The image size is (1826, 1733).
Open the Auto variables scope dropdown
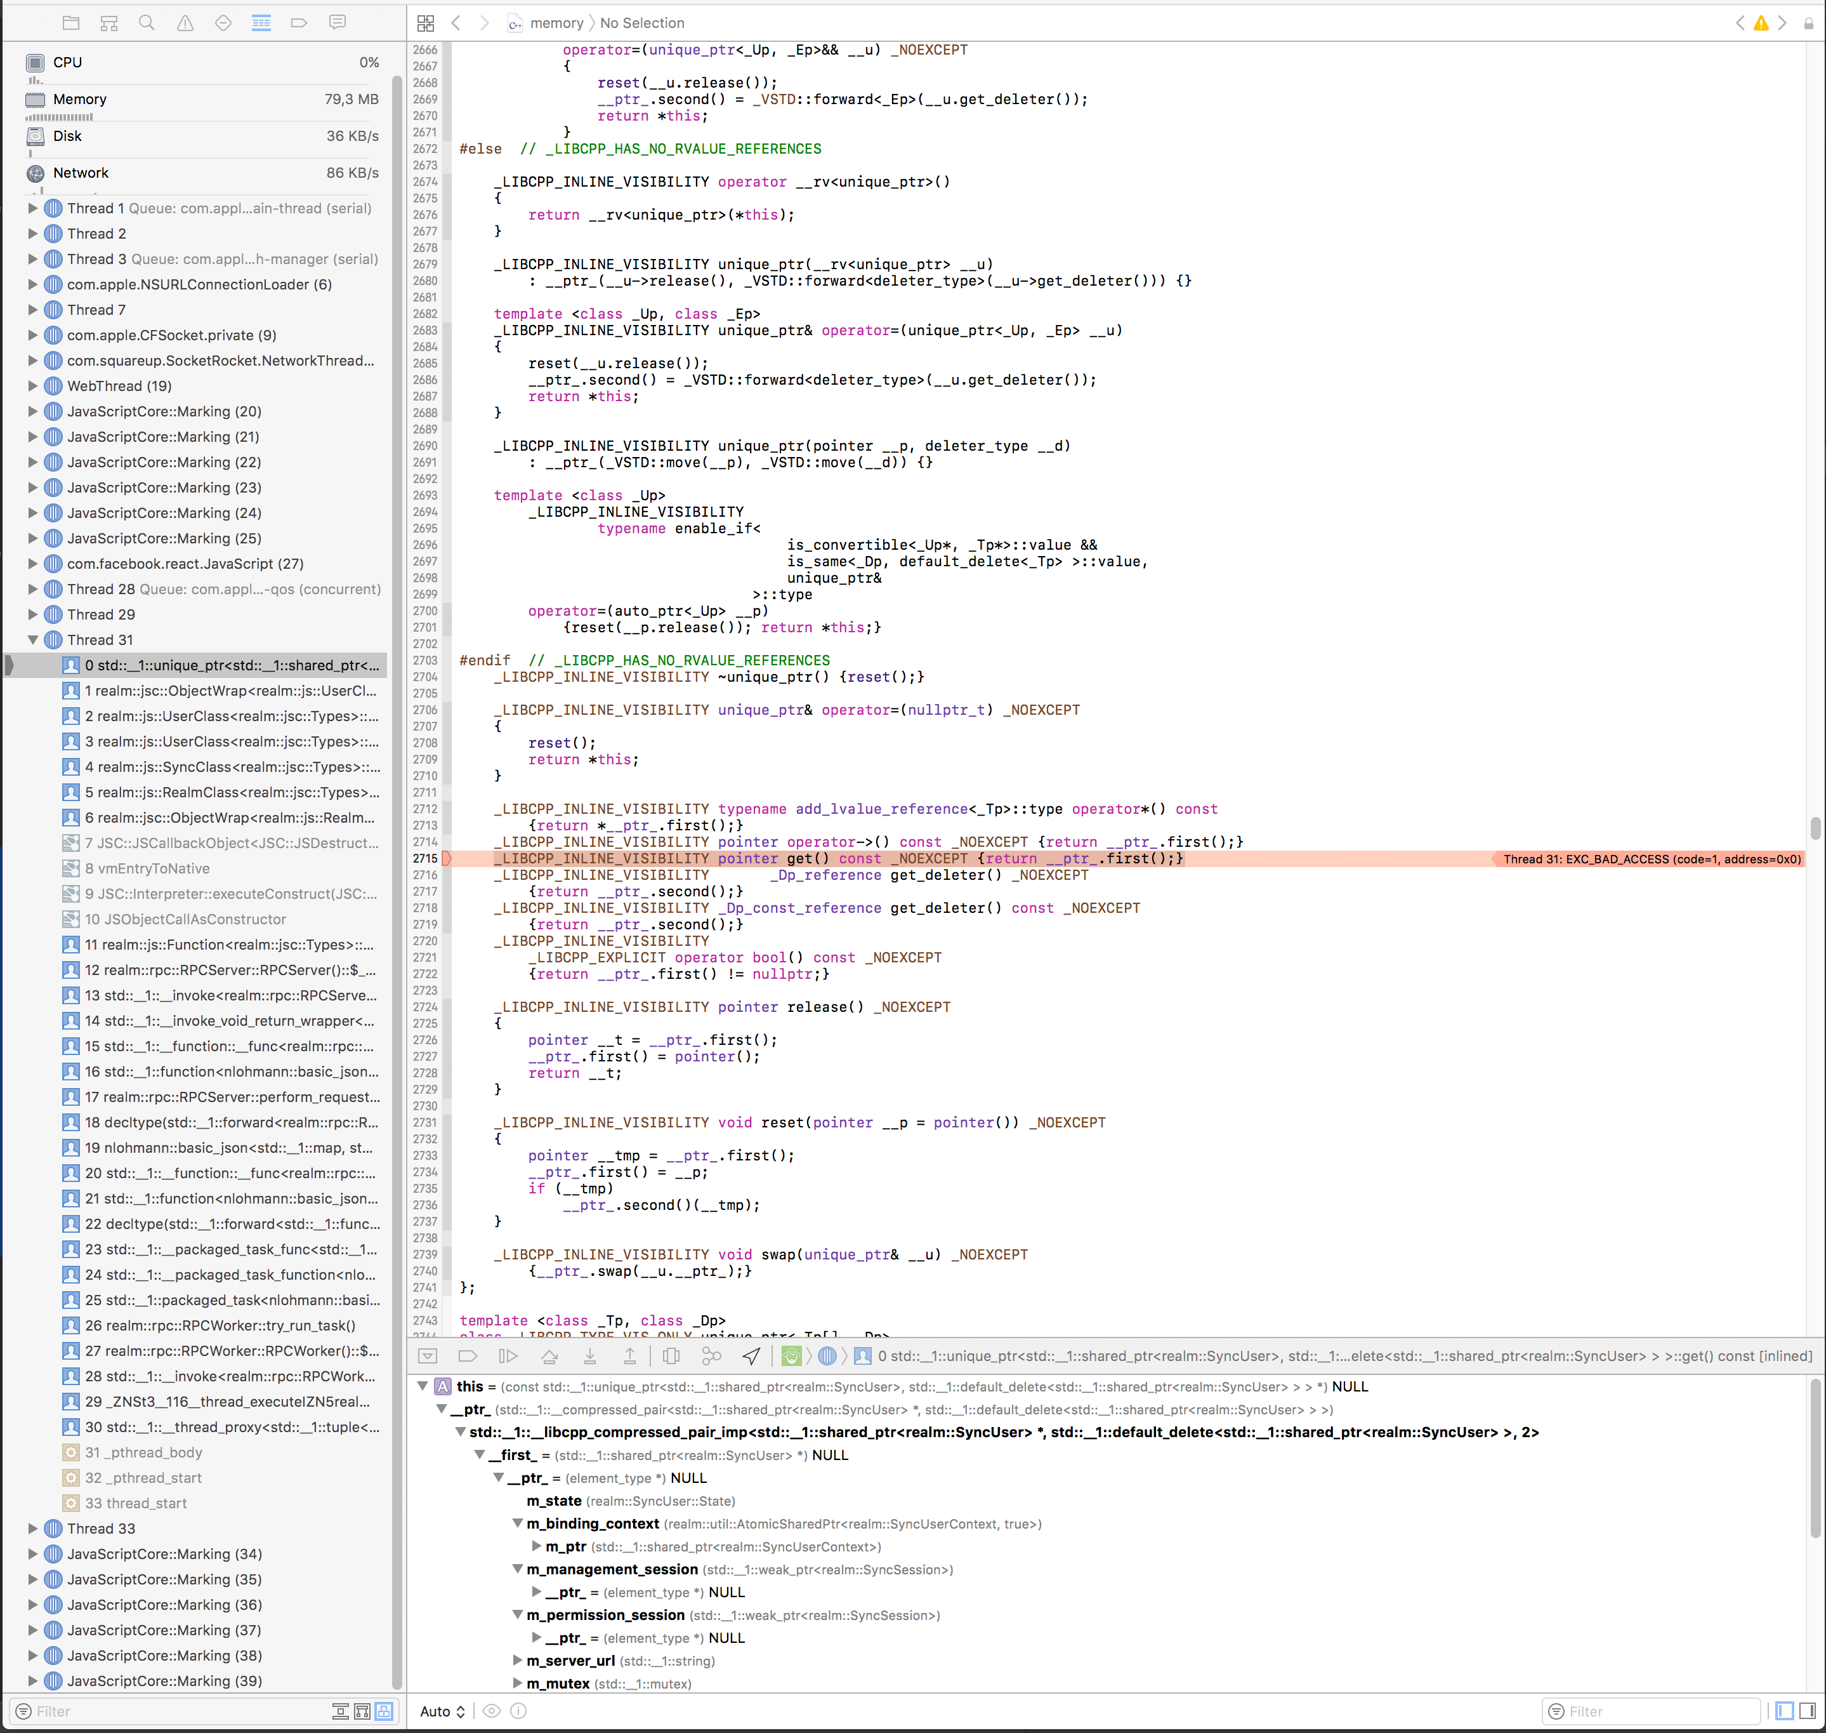click(x=441, y=1711)
